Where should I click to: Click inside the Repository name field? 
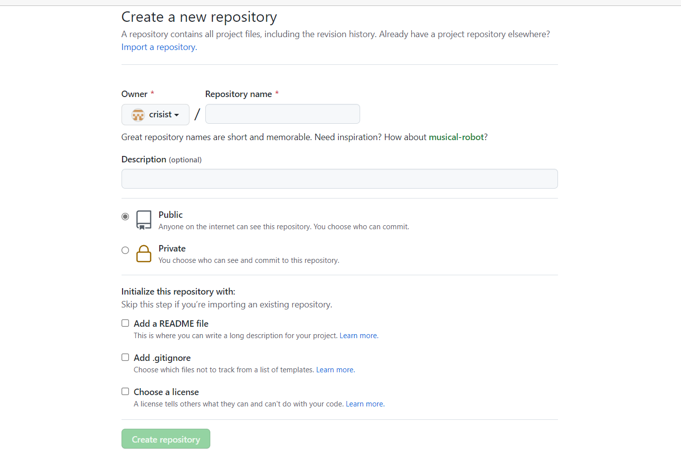pos(282,114)
